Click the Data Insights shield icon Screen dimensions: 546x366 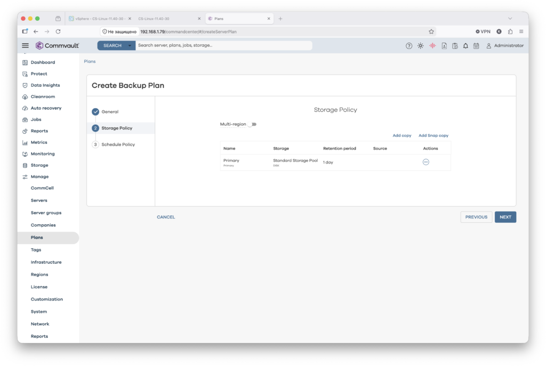[x=25, y=85]
